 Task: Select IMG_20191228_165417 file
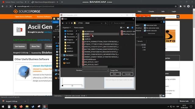click(91, 64)
